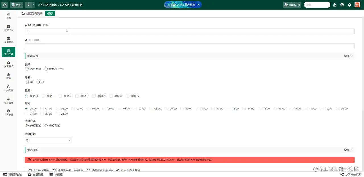The width and height of the screenshot is (364, 177).
Task: Check the 星期六 checkbox
Action: tap(128, 96)
